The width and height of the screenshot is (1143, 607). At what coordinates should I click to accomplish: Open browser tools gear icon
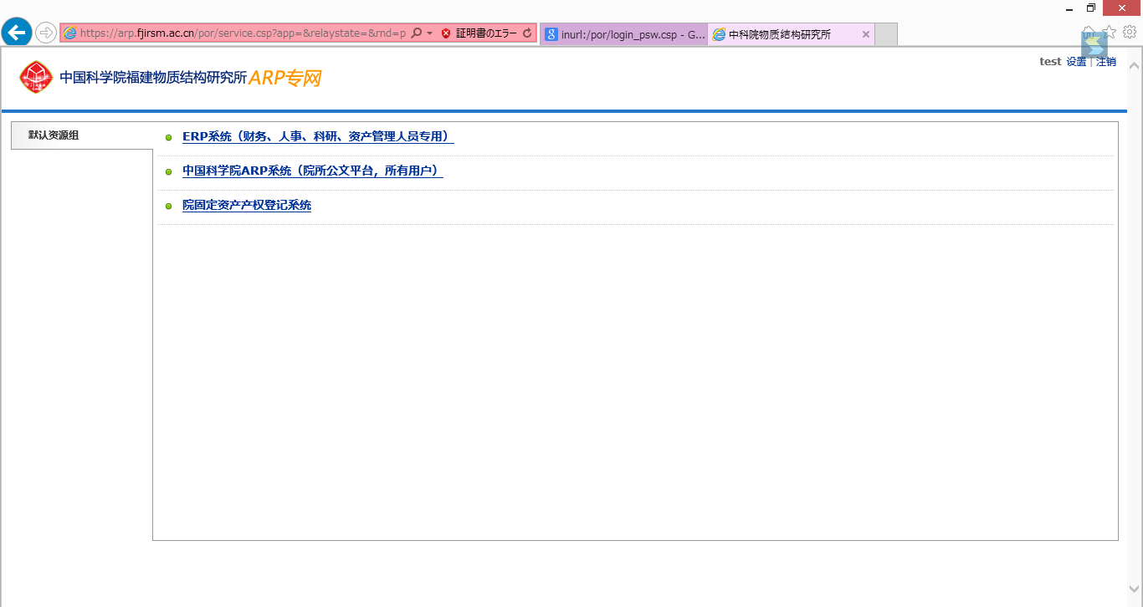tap(1130, 32)
